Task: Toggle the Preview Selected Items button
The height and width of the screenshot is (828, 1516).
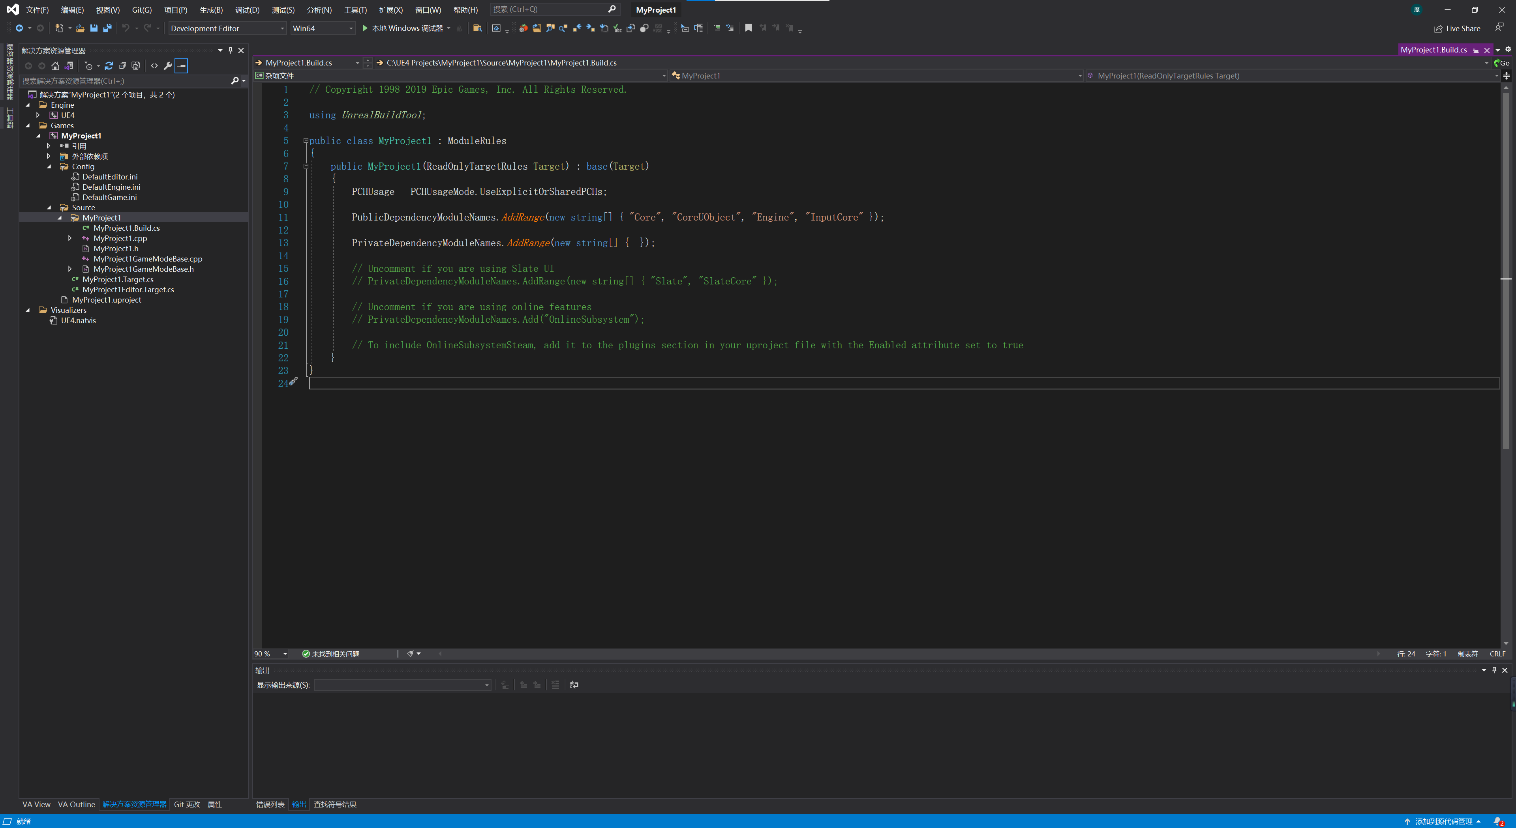Action: [x=181, y=66]
